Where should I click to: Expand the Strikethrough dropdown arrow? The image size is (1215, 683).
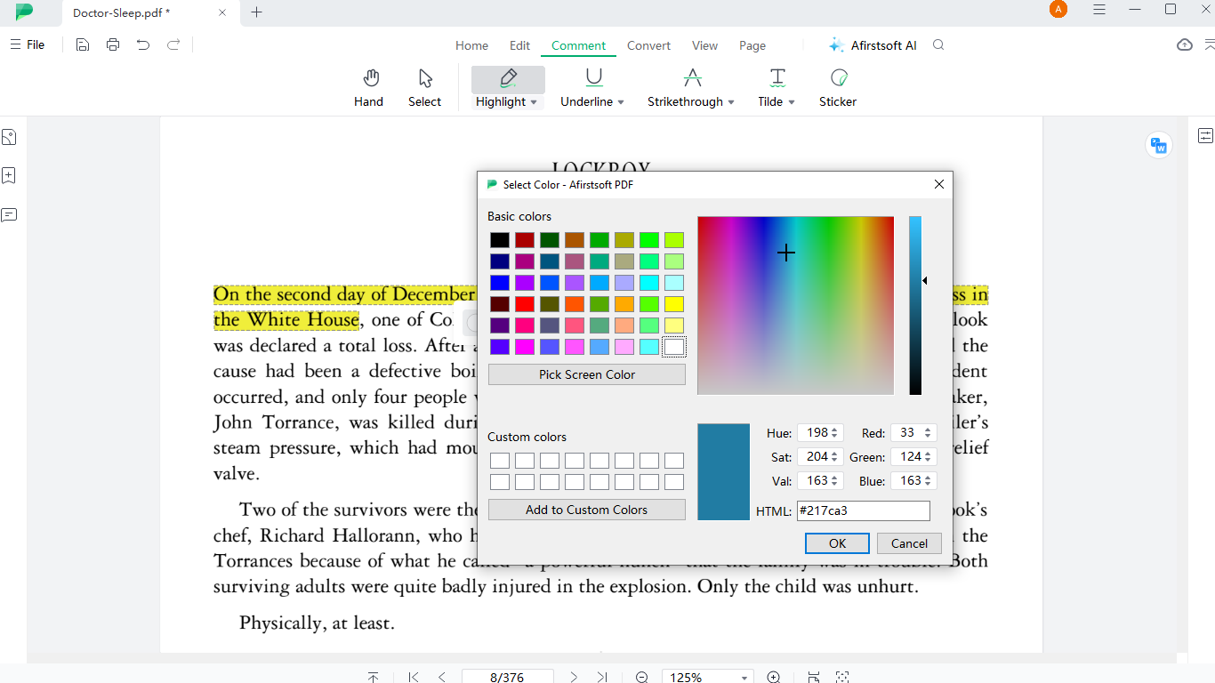pos(731,102)
